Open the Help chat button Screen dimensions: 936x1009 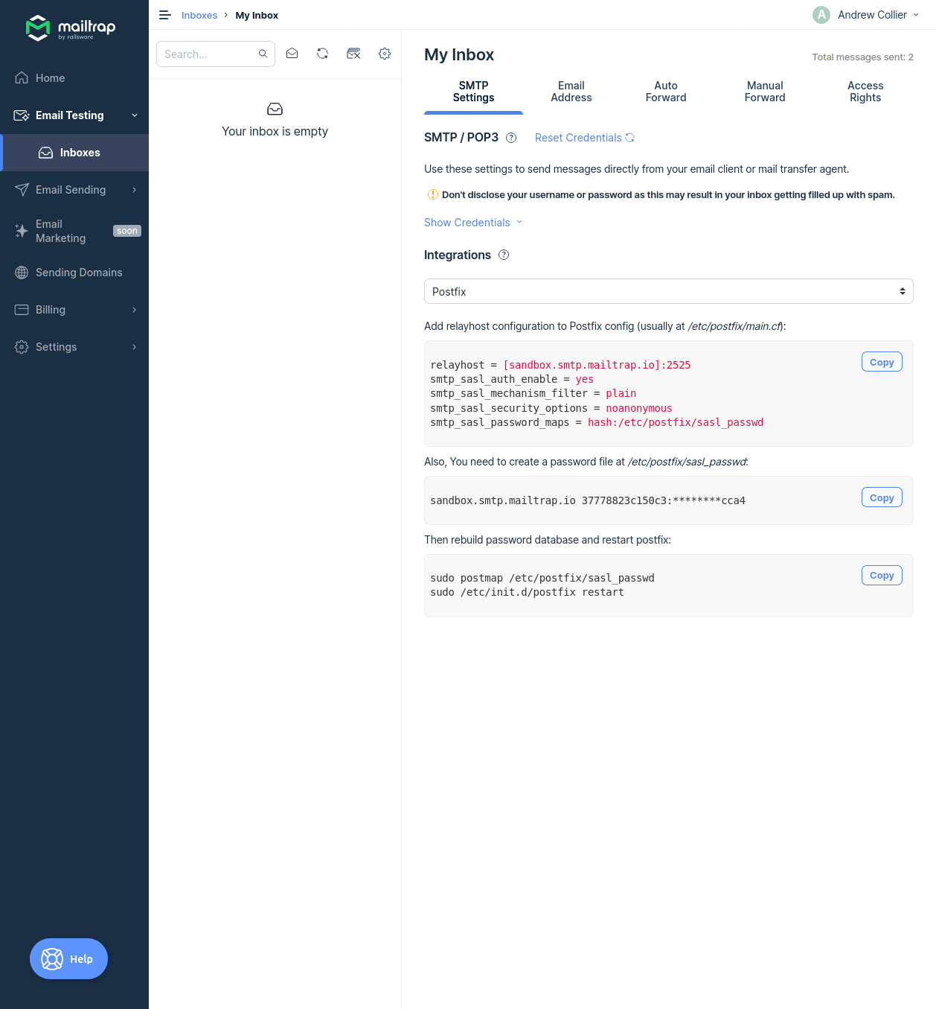coord(68,959)
